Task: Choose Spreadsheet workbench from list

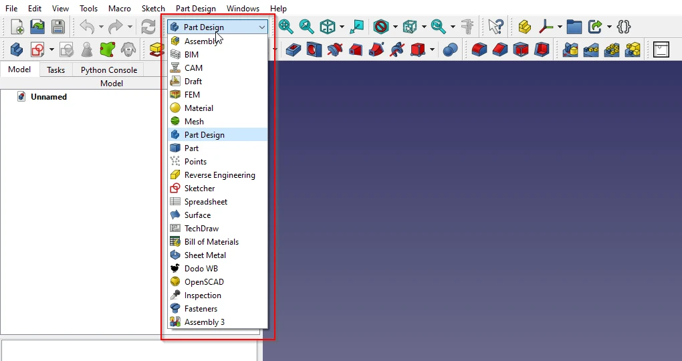Action: pyautogui.click(x=217, y=201)
